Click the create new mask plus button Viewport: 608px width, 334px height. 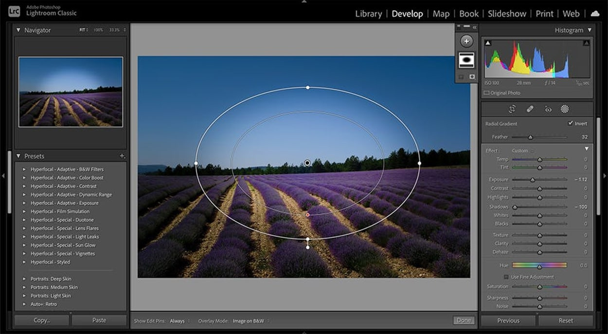point(466,41)
